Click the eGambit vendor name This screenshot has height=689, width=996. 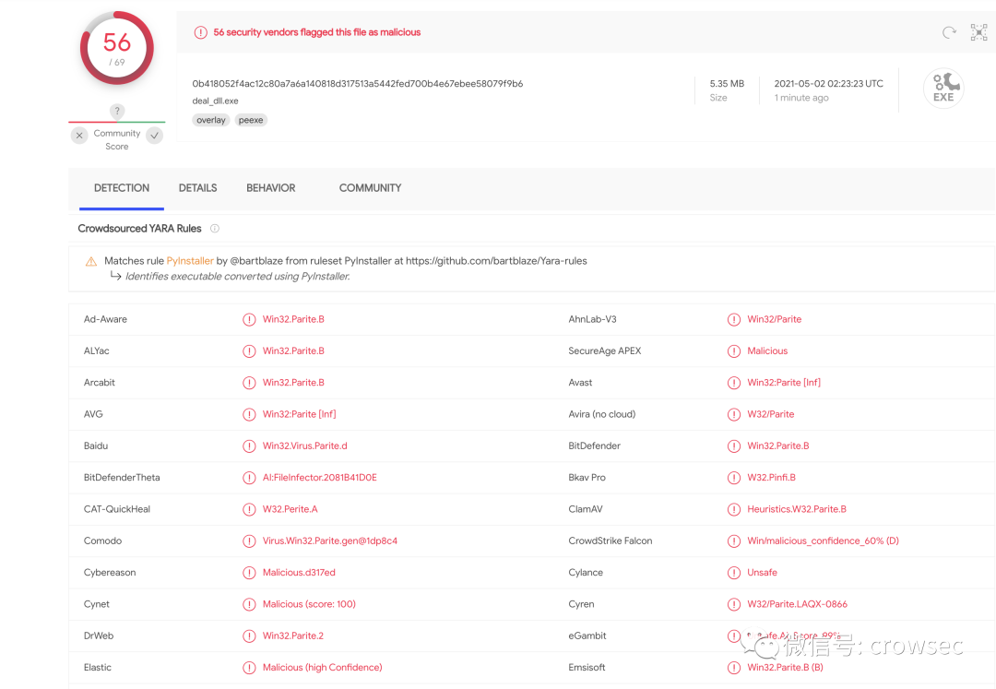tap(587, 636)
